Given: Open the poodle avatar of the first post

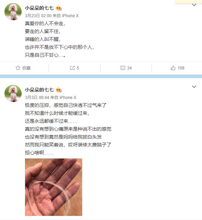Looking at the screenshot, I should tap(13, 12).
